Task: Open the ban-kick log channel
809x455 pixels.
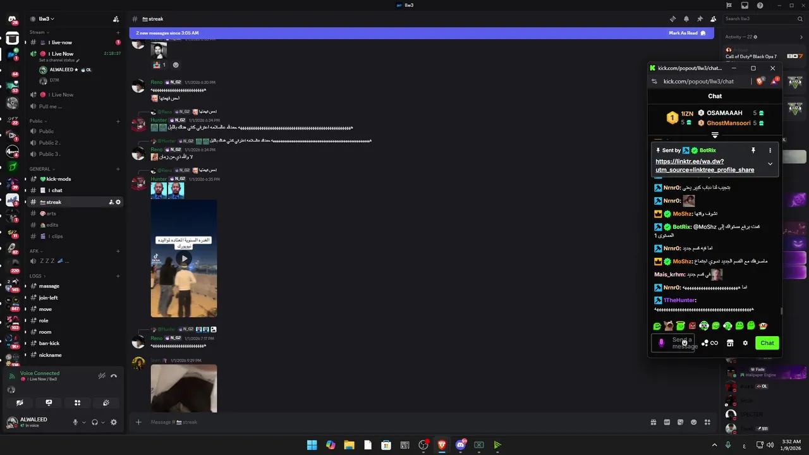Action: [x=75, y=343]
